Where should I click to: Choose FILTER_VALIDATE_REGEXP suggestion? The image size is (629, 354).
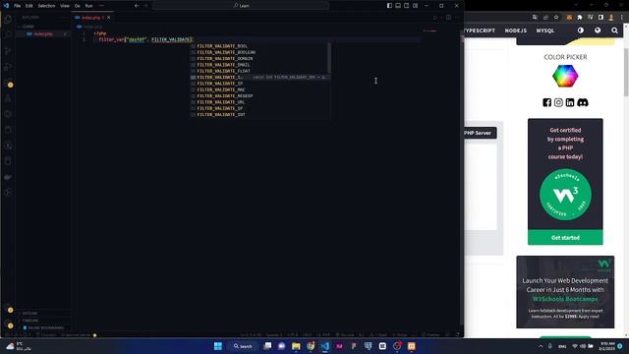point(259,96)
